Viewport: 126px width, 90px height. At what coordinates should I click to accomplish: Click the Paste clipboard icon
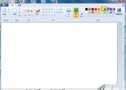coord(4,10)
